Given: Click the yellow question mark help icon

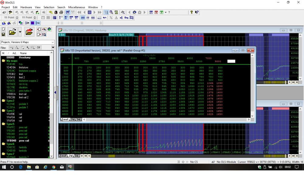Looking at the screenshot, I should click(x=191, y=12).
